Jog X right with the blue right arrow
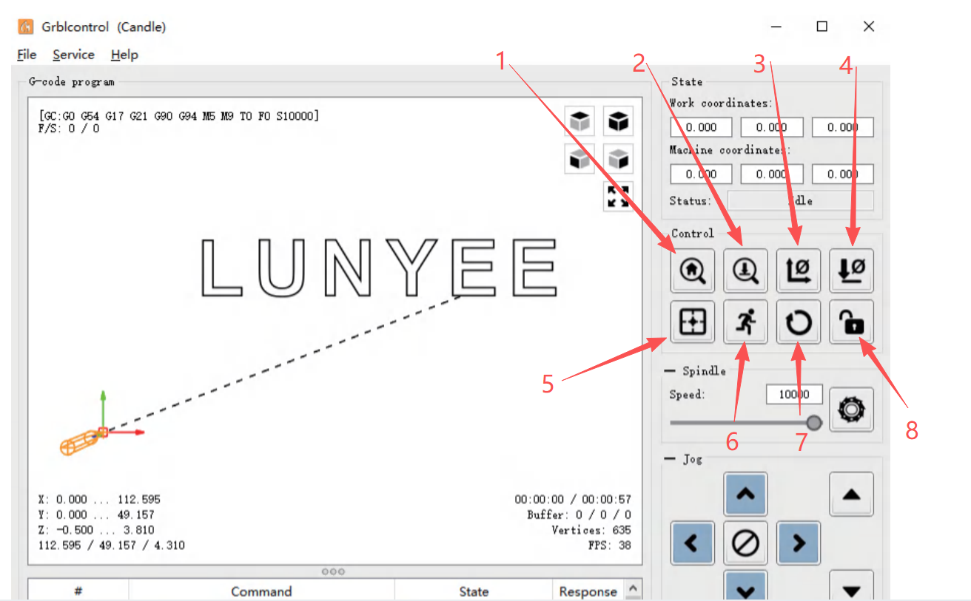 799,543
